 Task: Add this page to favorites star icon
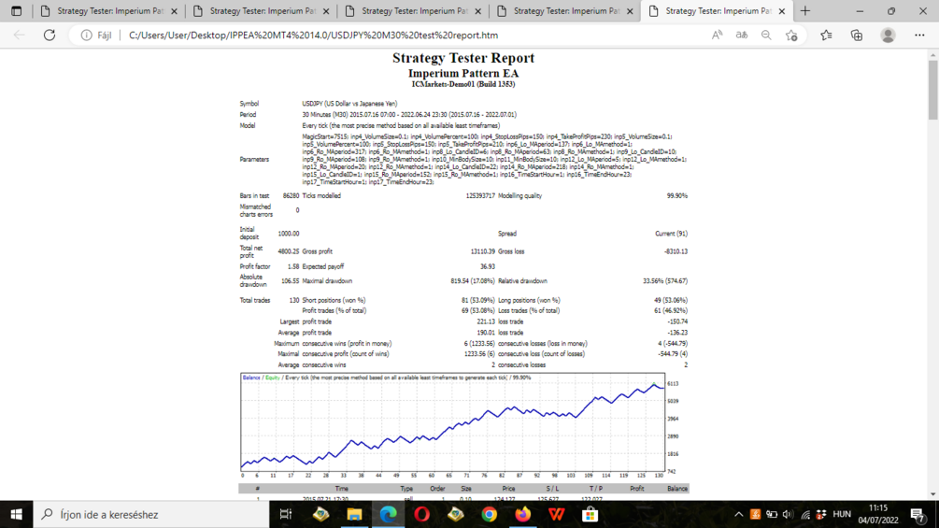tap(791, 36)
